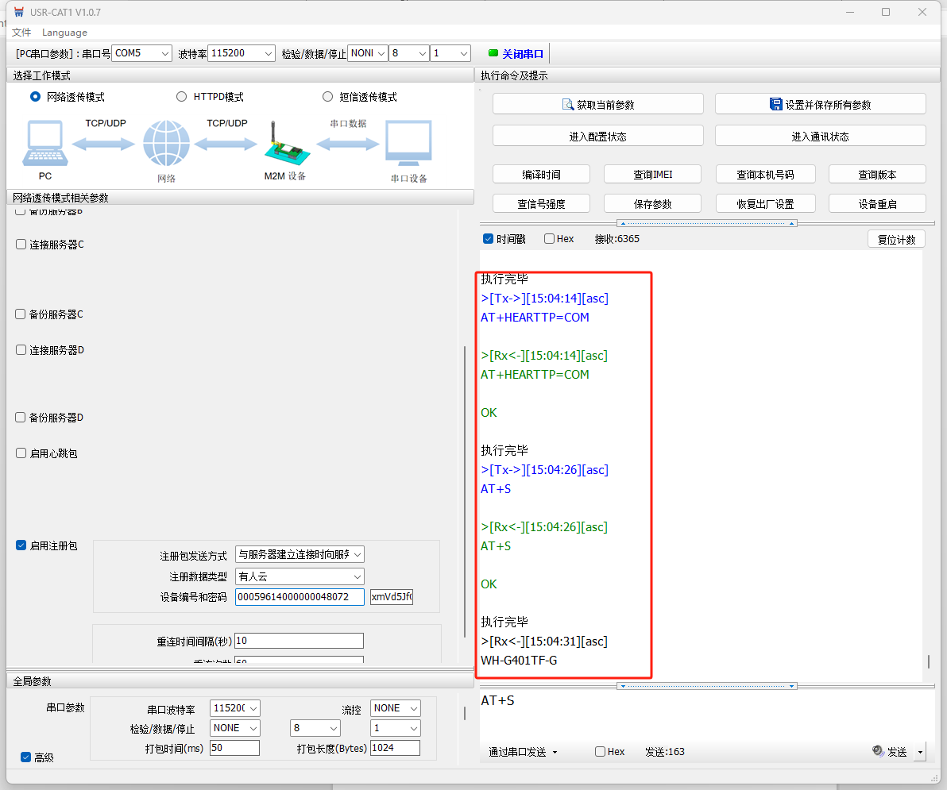947x790 pixels.
Task: Toggle the 时间戳 timestamp checkbox
Action: tap(489, 239)
